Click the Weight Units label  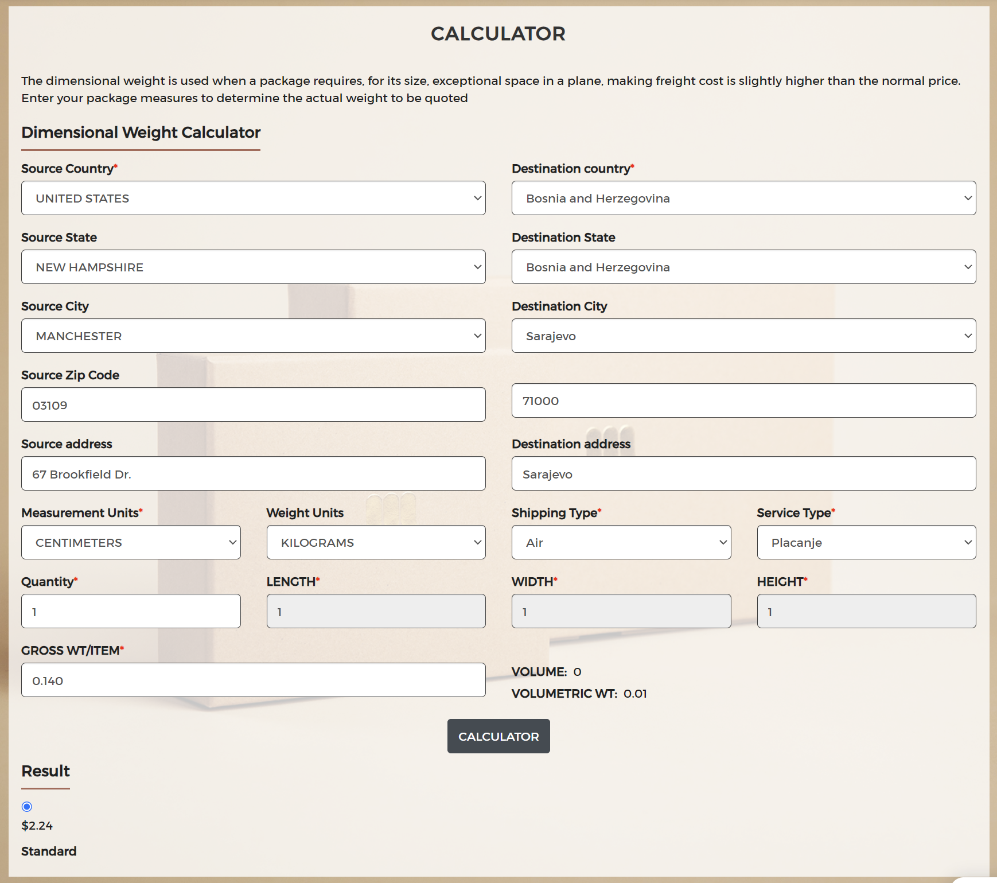coord(305,513)
